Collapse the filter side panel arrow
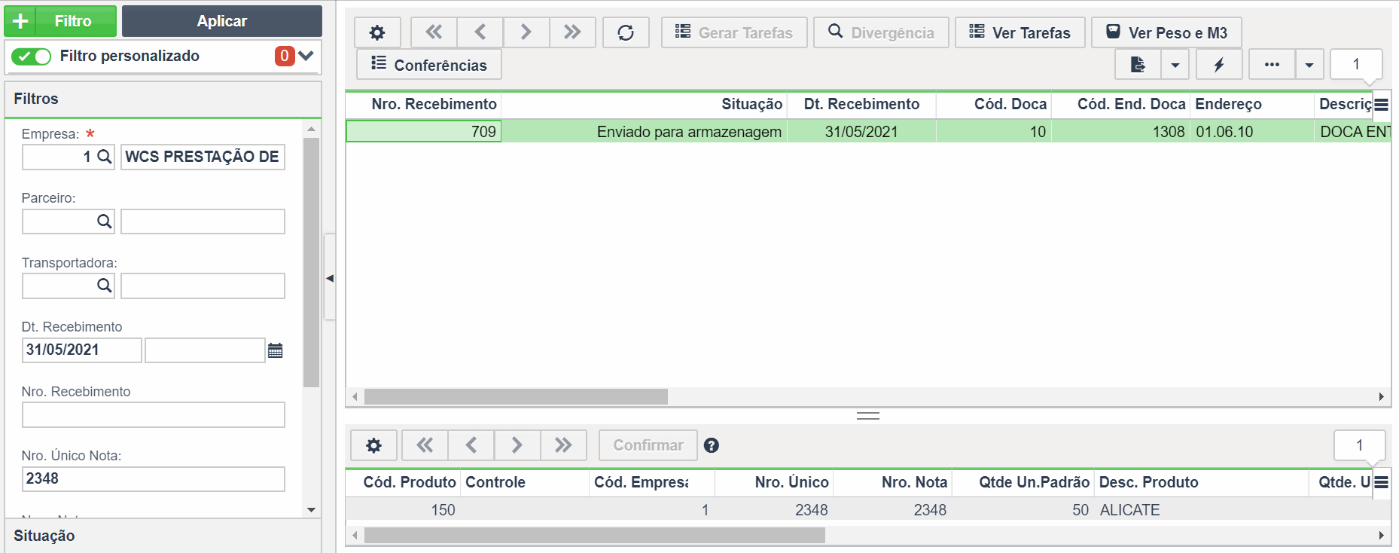 click(x=329, y=278)
